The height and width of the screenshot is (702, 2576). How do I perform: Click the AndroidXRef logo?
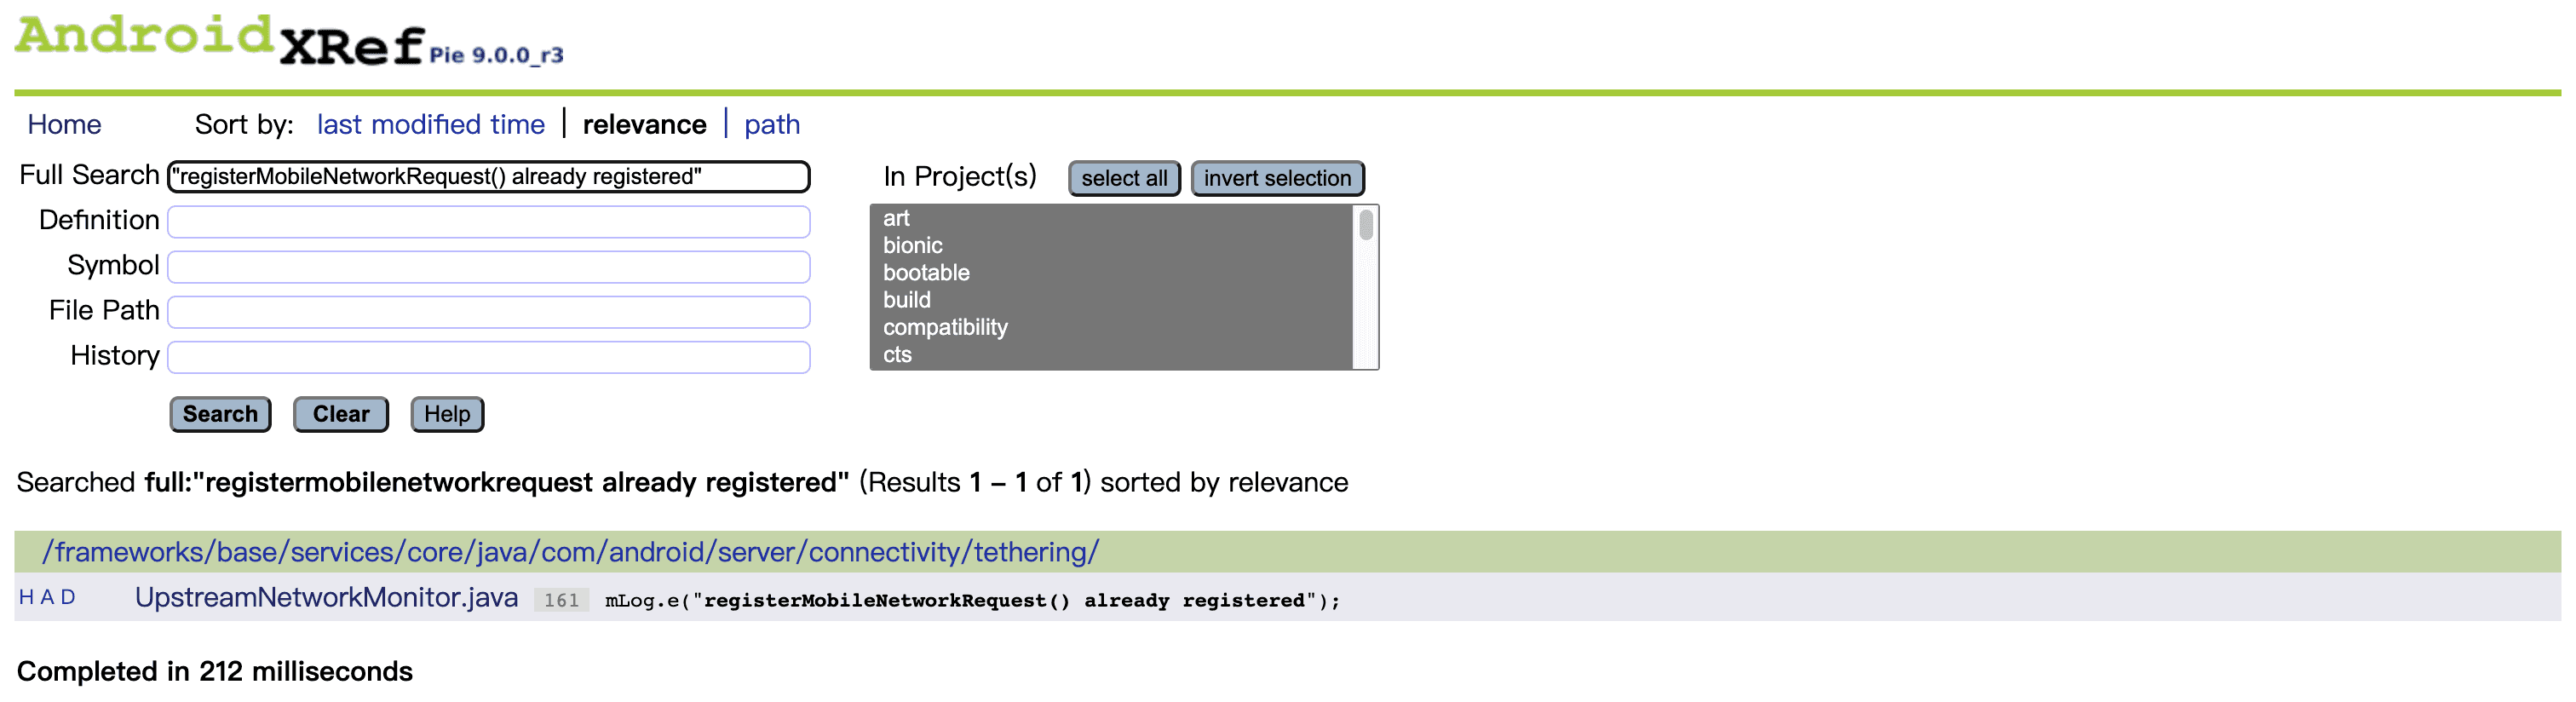click(x=220, y=42)
